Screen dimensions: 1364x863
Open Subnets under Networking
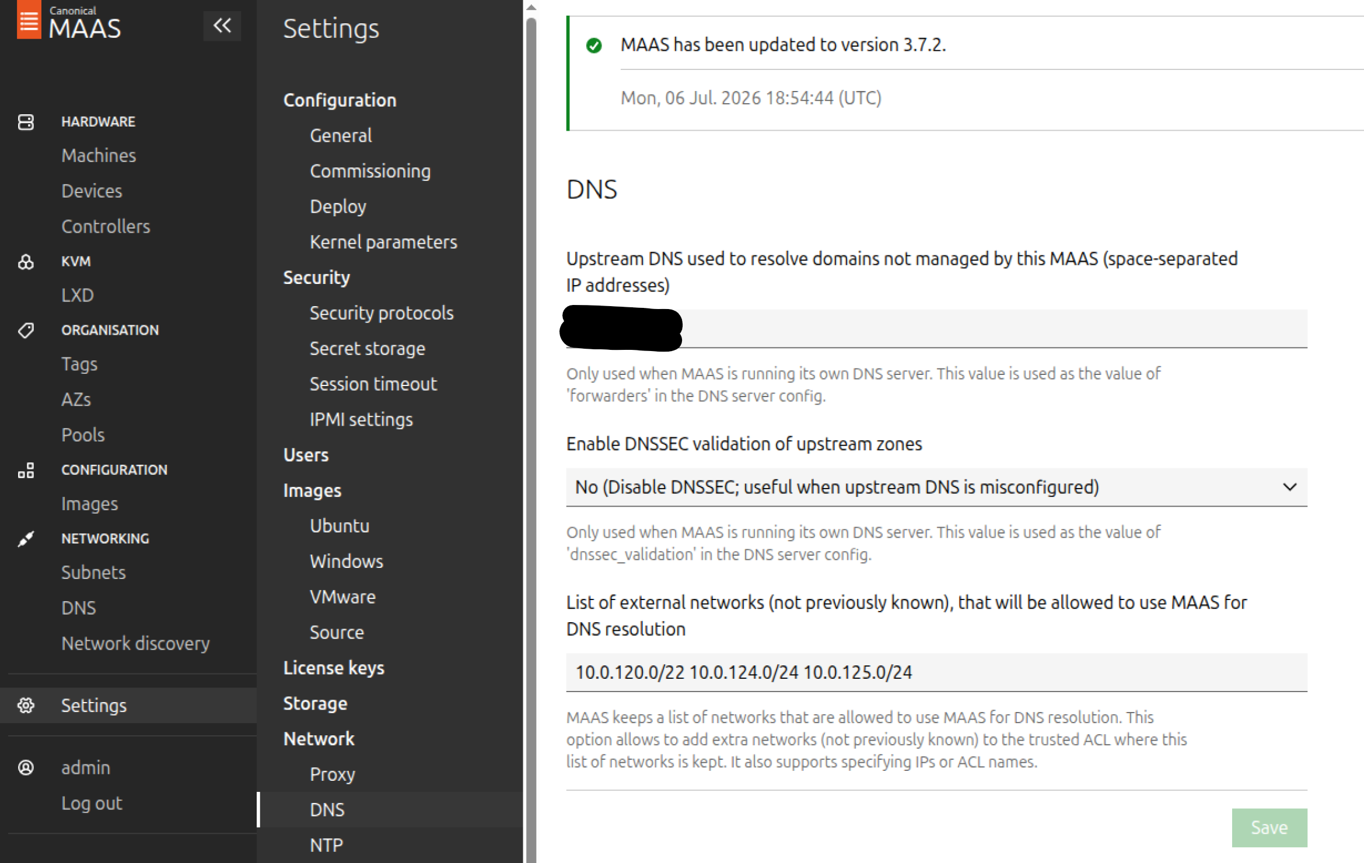click(93, 573)
